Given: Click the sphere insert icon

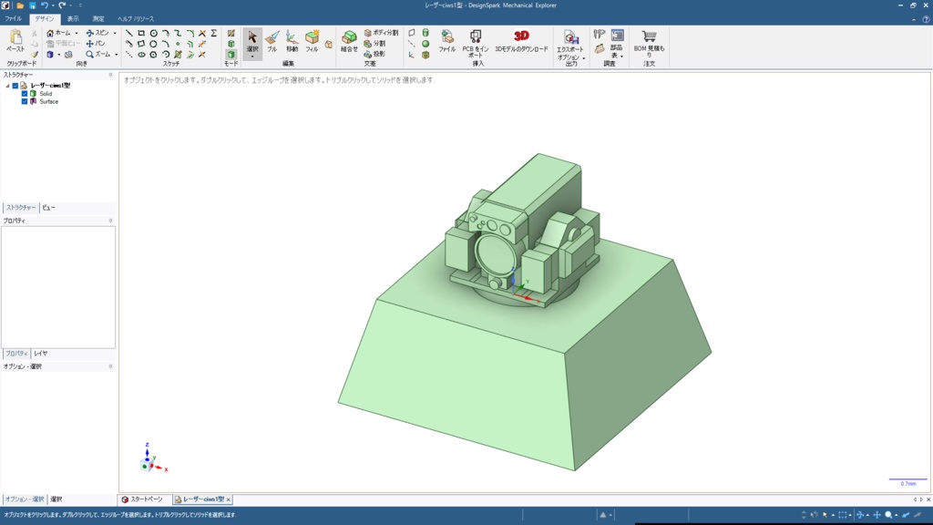Looking at the screenshot, I should [x=425, y=44].
